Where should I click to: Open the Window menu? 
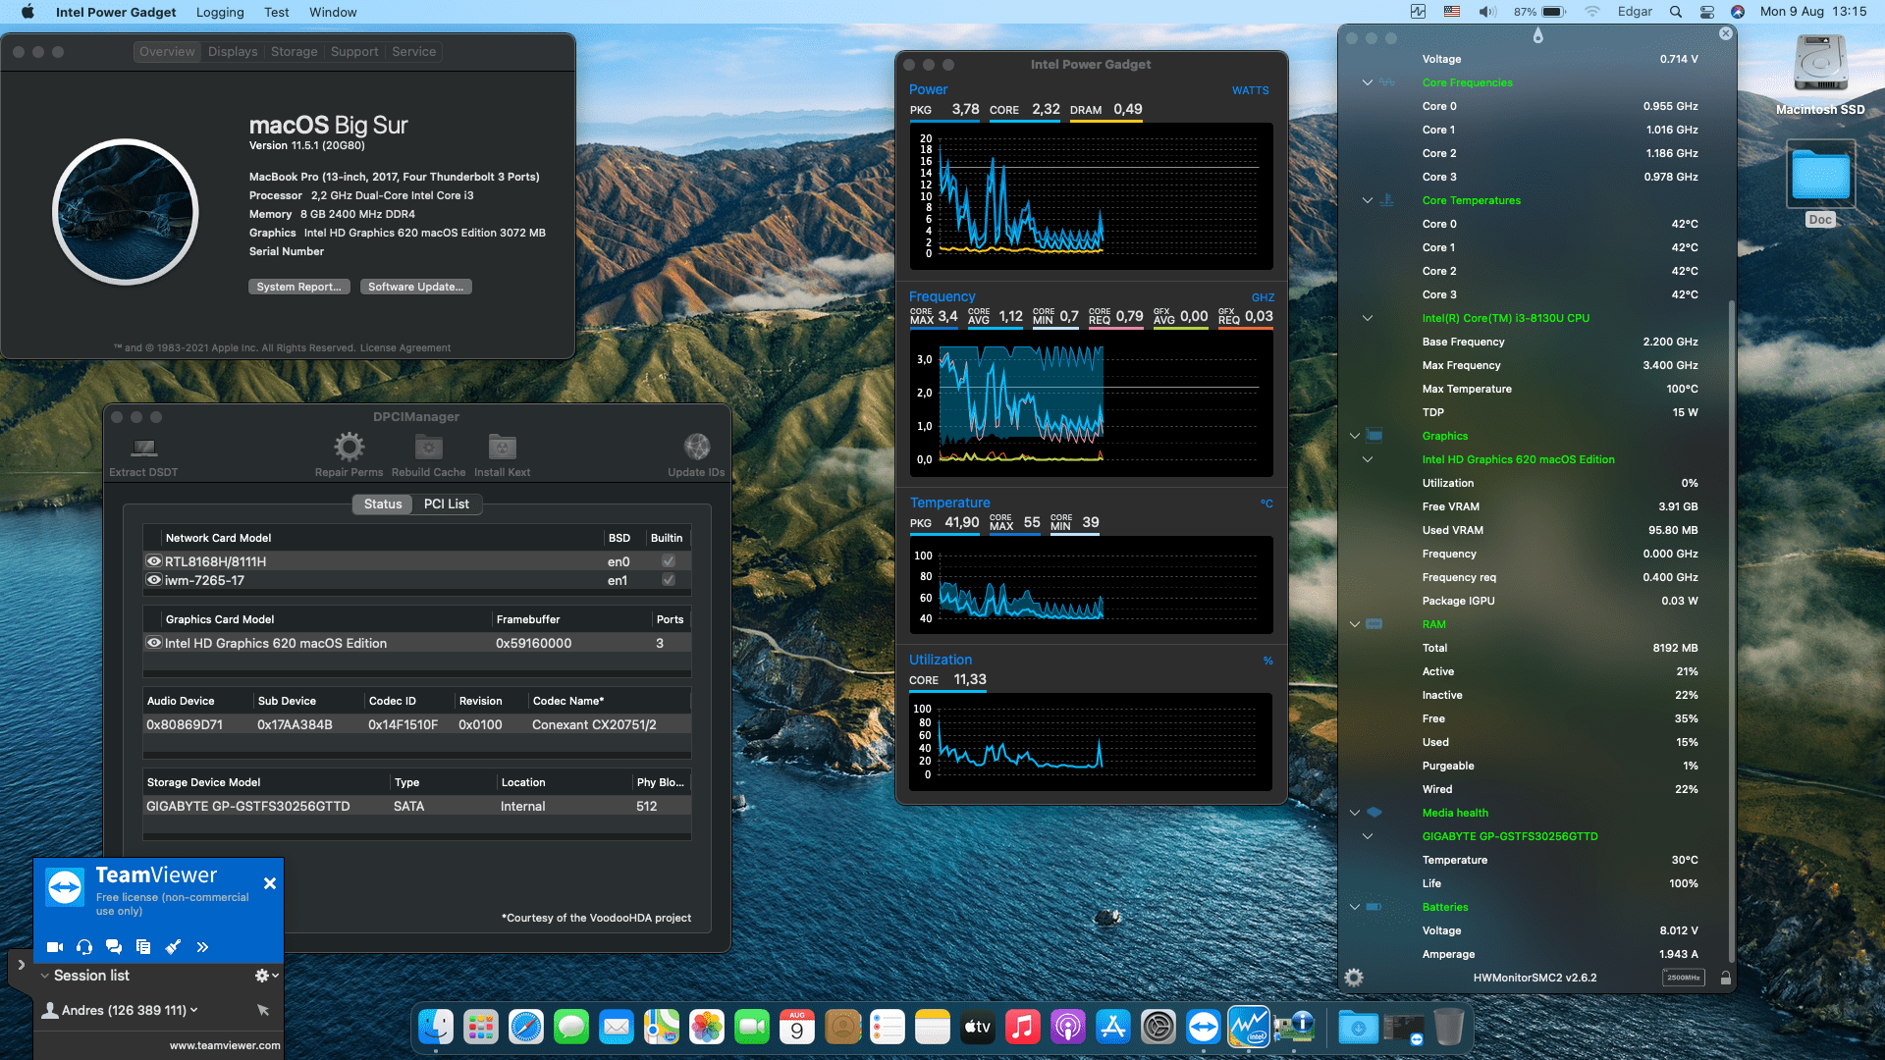(x=333, y=12)
